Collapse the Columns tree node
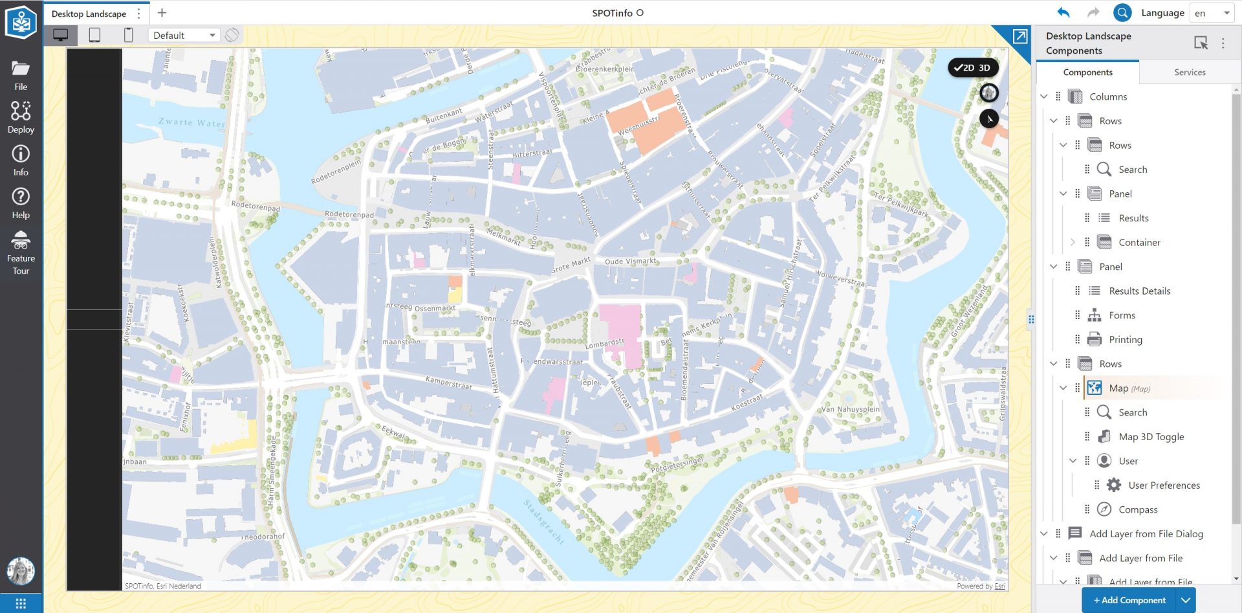The height and width of the screenshot is (613, 1242). click(1044, 96)
